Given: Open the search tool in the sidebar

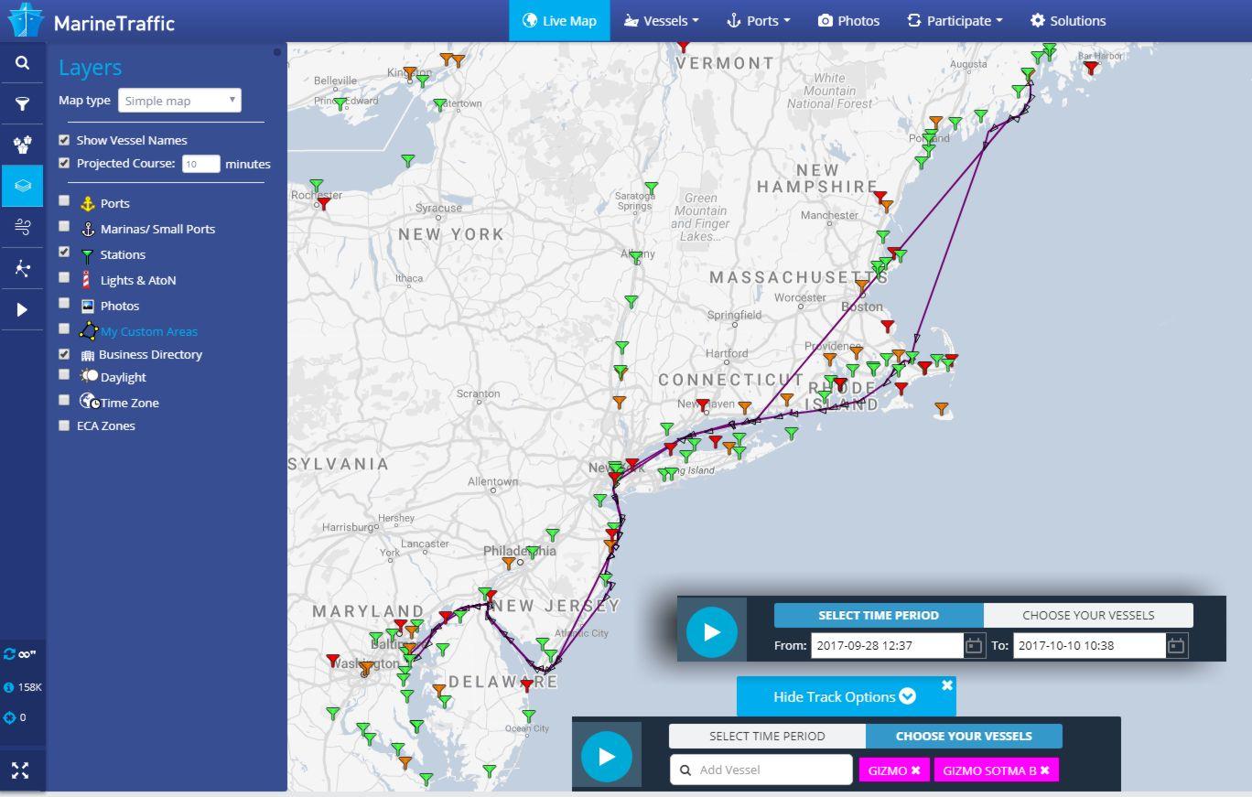Looking at the screenshot, I should tap(22, 63).
